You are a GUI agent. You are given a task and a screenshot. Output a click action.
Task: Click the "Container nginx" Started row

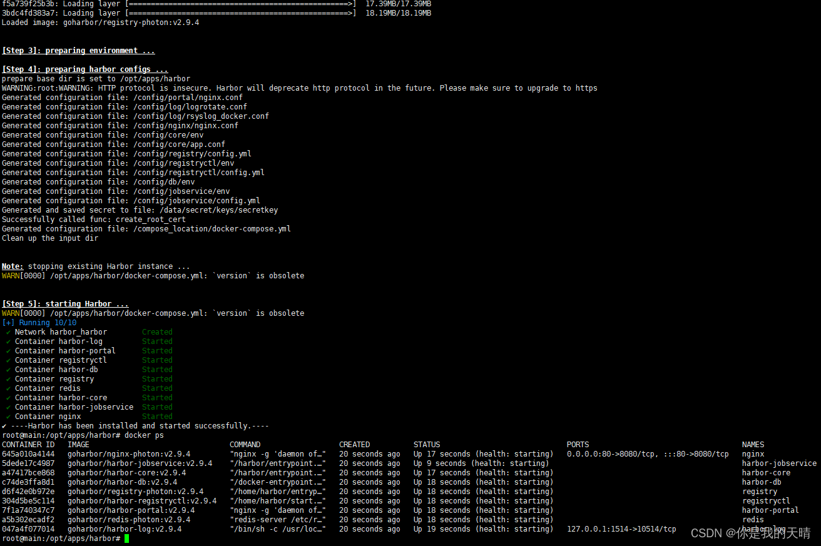coord(89,417)
